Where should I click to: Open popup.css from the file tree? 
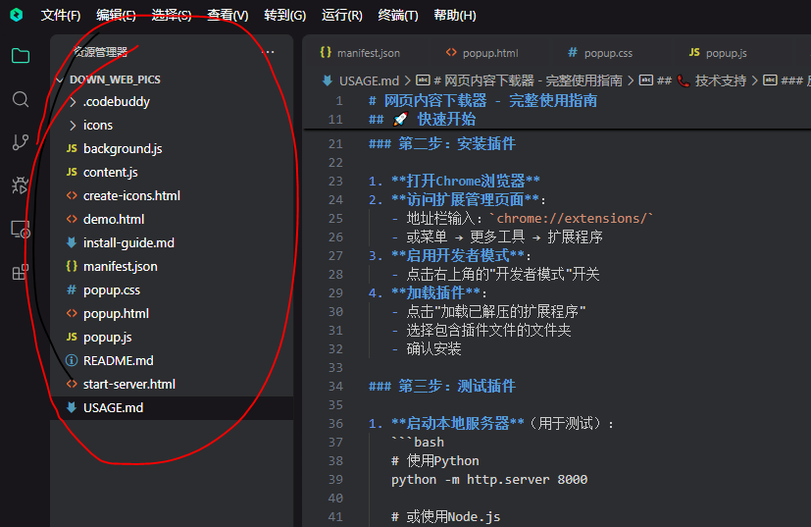click(111, 290)
